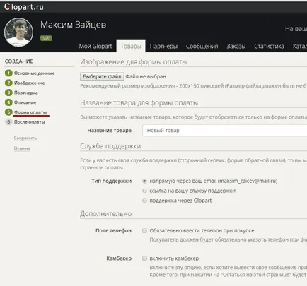The width and height of the screenshot is (307, 286).
Task: Switch to the Статистика tab
Action: click(269, 46)
